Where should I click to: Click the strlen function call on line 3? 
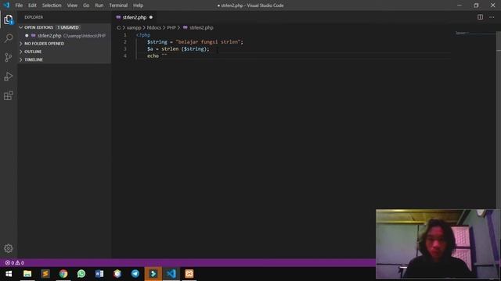[x=170, y=48]
